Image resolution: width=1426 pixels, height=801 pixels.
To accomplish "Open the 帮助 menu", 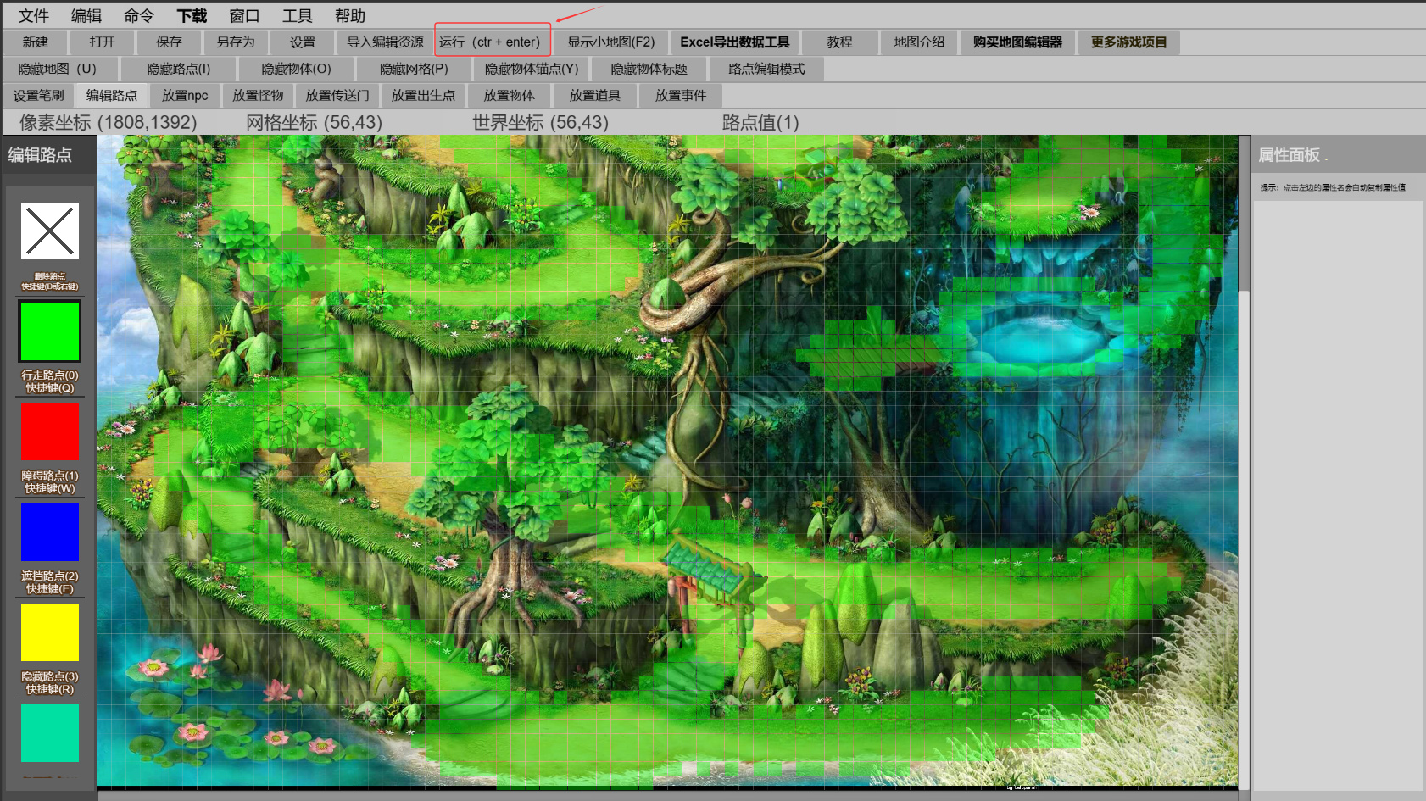I will tap(350, 16).
